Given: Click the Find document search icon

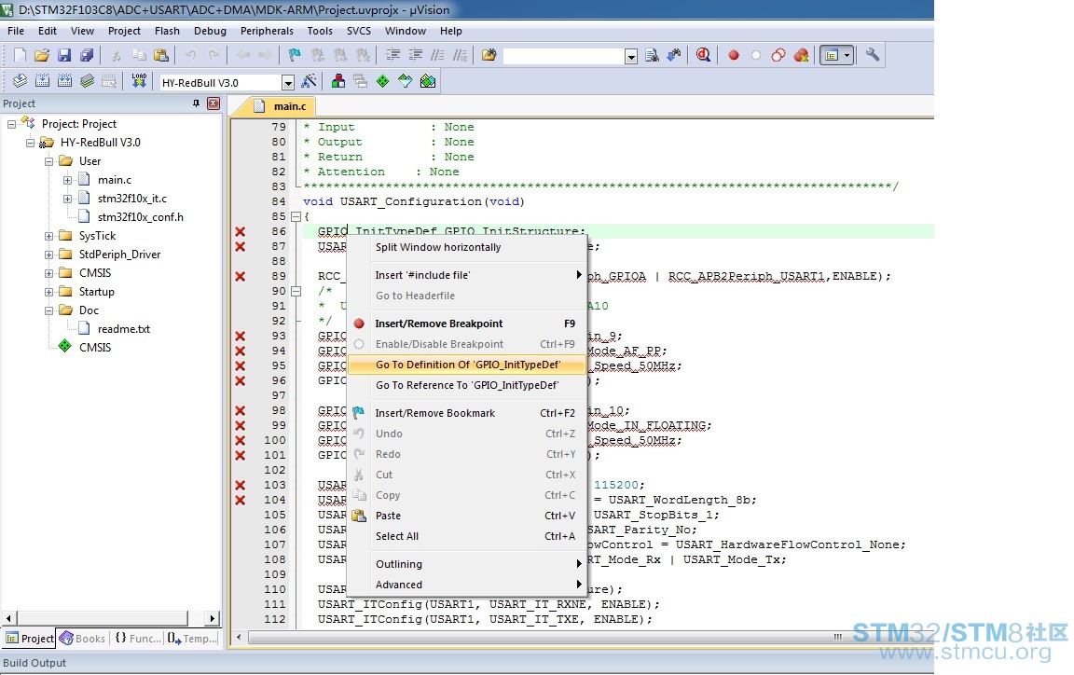Looking at the screenshot, I should pos(652,55).
